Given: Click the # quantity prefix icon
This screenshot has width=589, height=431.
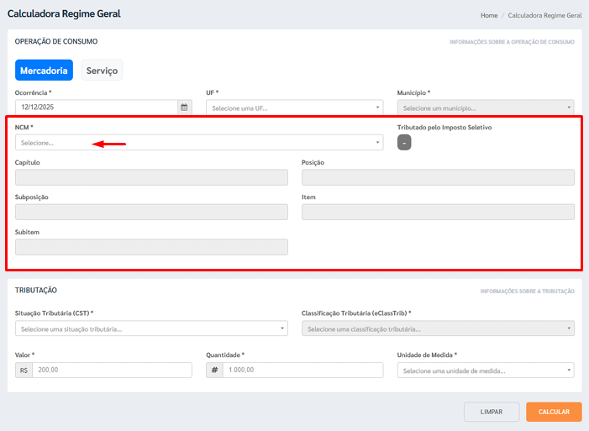Looking at the screenshot, I should click(x=214, y=371).
